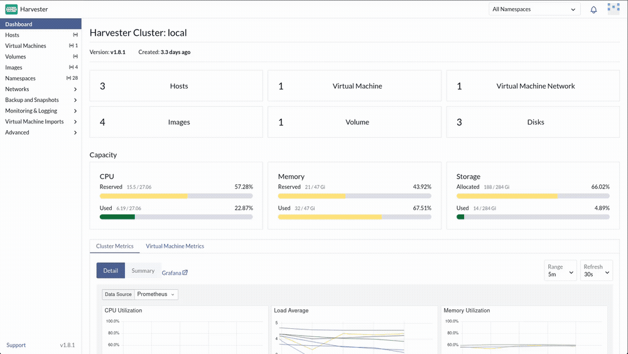
Task: Select the Summary view button
Action: (143, 270)
